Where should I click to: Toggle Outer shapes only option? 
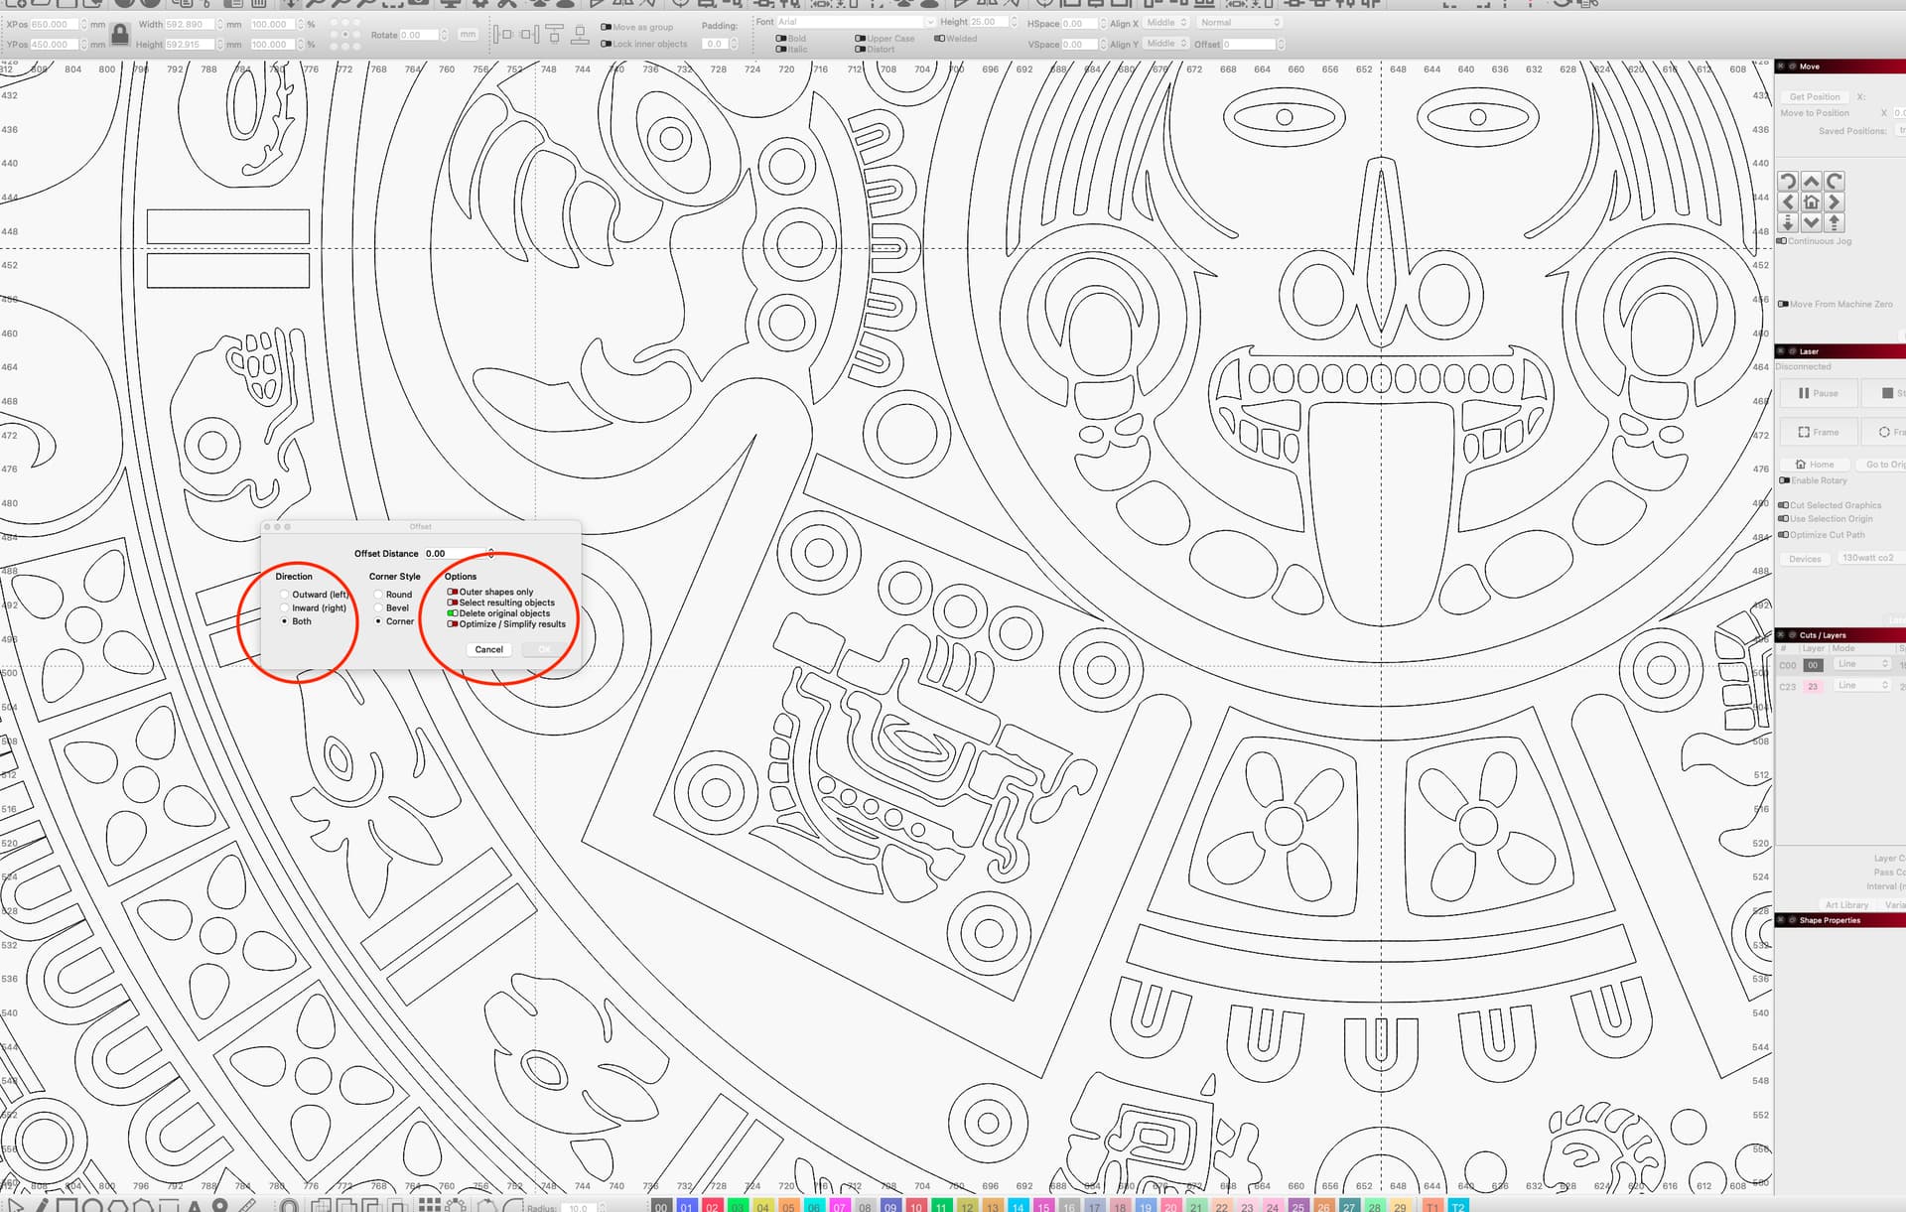[453, 592]
